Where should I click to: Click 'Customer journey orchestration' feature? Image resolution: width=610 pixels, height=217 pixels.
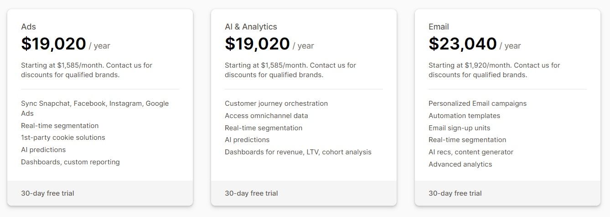(276, 104)
